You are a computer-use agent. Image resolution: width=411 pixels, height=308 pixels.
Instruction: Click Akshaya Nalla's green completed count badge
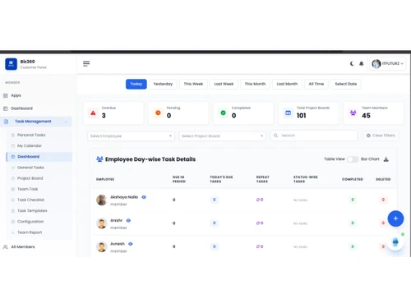click(x=353, y=200)
